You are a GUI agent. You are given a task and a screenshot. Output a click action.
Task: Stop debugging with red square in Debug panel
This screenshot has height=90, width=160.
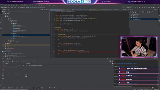[x=3, y=68]
